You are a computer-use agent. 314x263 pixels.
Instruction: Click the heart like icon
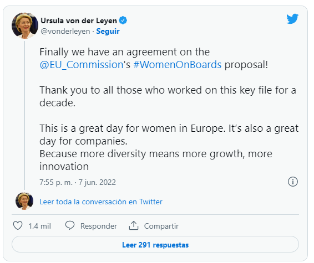18,226
